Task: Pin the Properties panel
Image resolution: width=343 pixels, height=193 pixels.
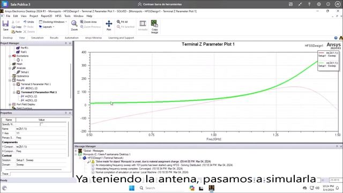Action: click(x=66, y=113)
